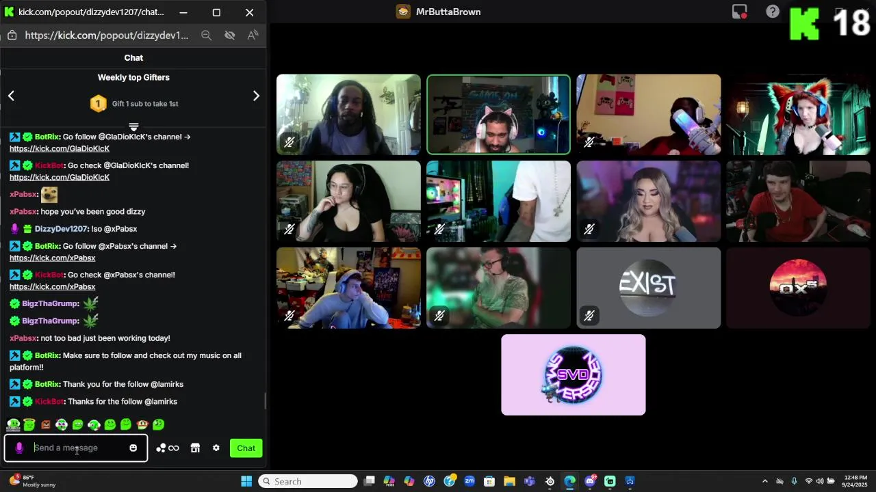876x492 pixels.
Task: Select the red-haired fox-ear streamer video tile
Action: pyautogui.click(x=798, y=115)
